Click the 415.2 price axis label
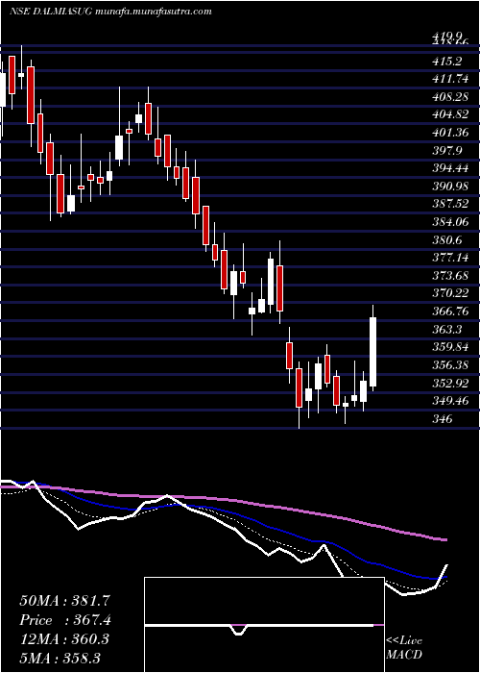This screenshot has width=480, height=673. tap(446, 62)
